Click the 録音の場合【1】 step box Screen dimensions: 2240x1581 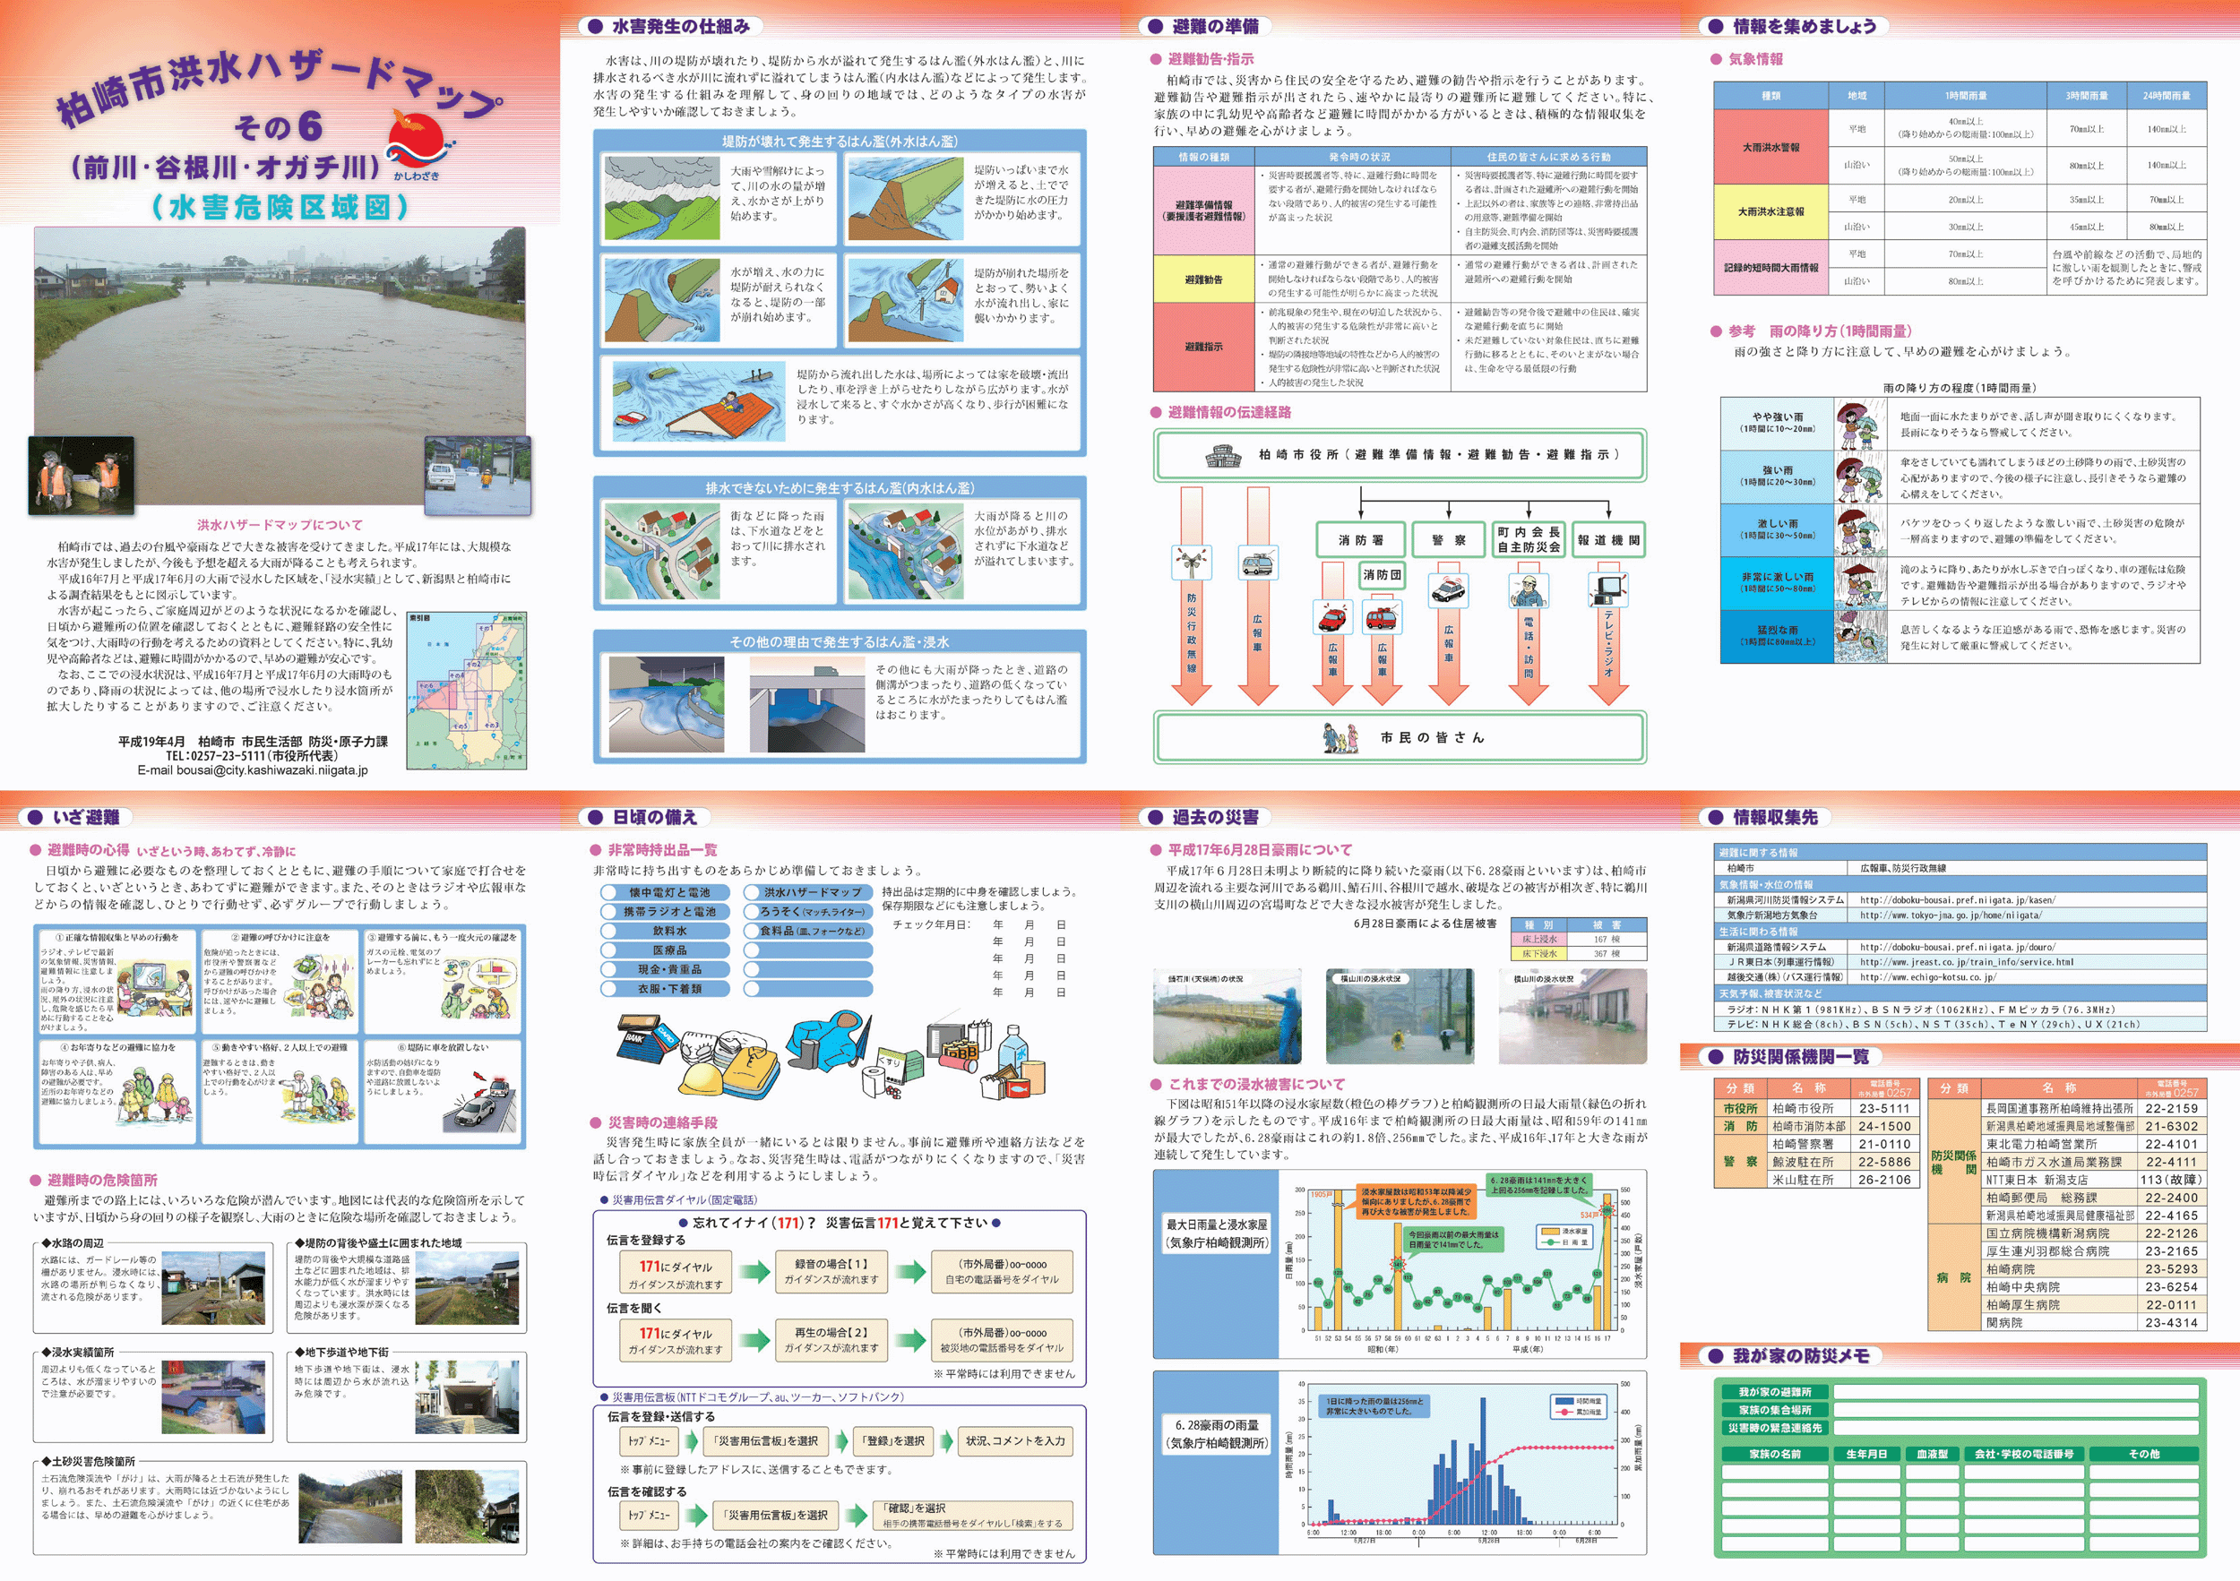point(831,1272)
